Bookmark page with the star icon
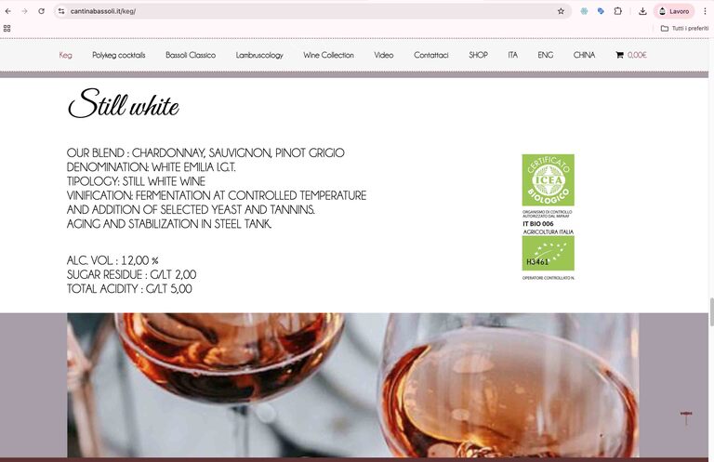The height and width of the screenshot is (462, 714). click(x=561, y=11)
